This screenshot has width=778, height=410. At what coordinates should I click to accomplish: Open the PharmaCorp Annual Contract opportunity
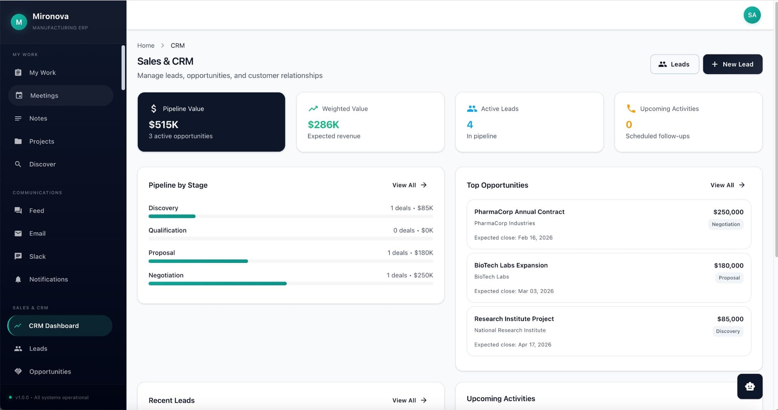coord(608,224)
